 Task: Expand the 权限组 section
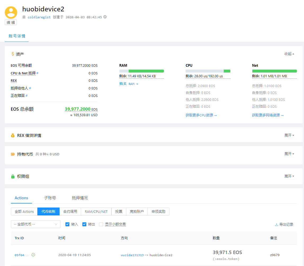coord(289,176)
